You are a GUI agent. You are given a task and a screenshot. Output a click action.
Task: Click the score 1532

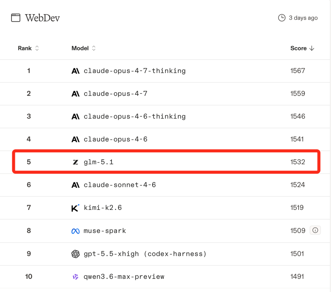pos(298,162)
